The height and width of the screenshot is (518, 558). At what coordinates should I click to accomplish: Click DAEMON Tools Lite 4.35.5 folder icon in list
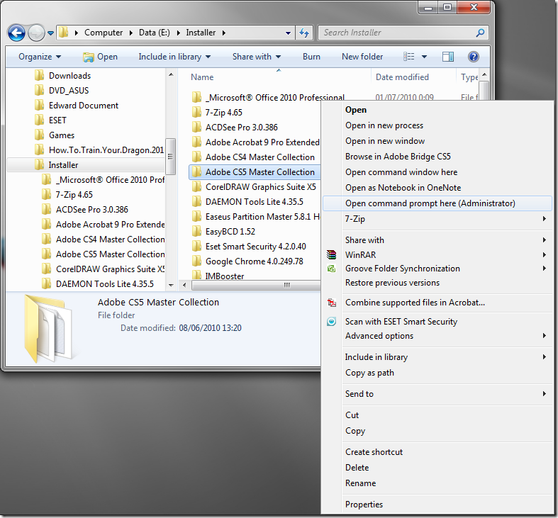196,201
